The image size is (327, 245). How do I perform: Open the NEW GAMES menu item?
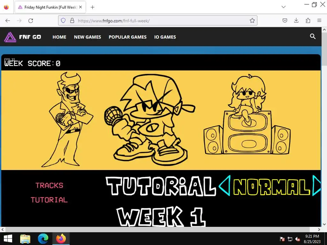tap(87, 37)
